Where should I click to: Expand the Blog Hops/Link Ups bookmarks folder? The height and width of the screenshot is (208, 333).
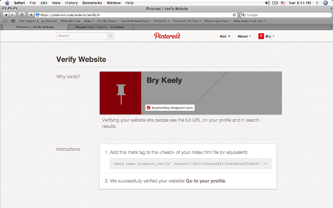point(250,21)
